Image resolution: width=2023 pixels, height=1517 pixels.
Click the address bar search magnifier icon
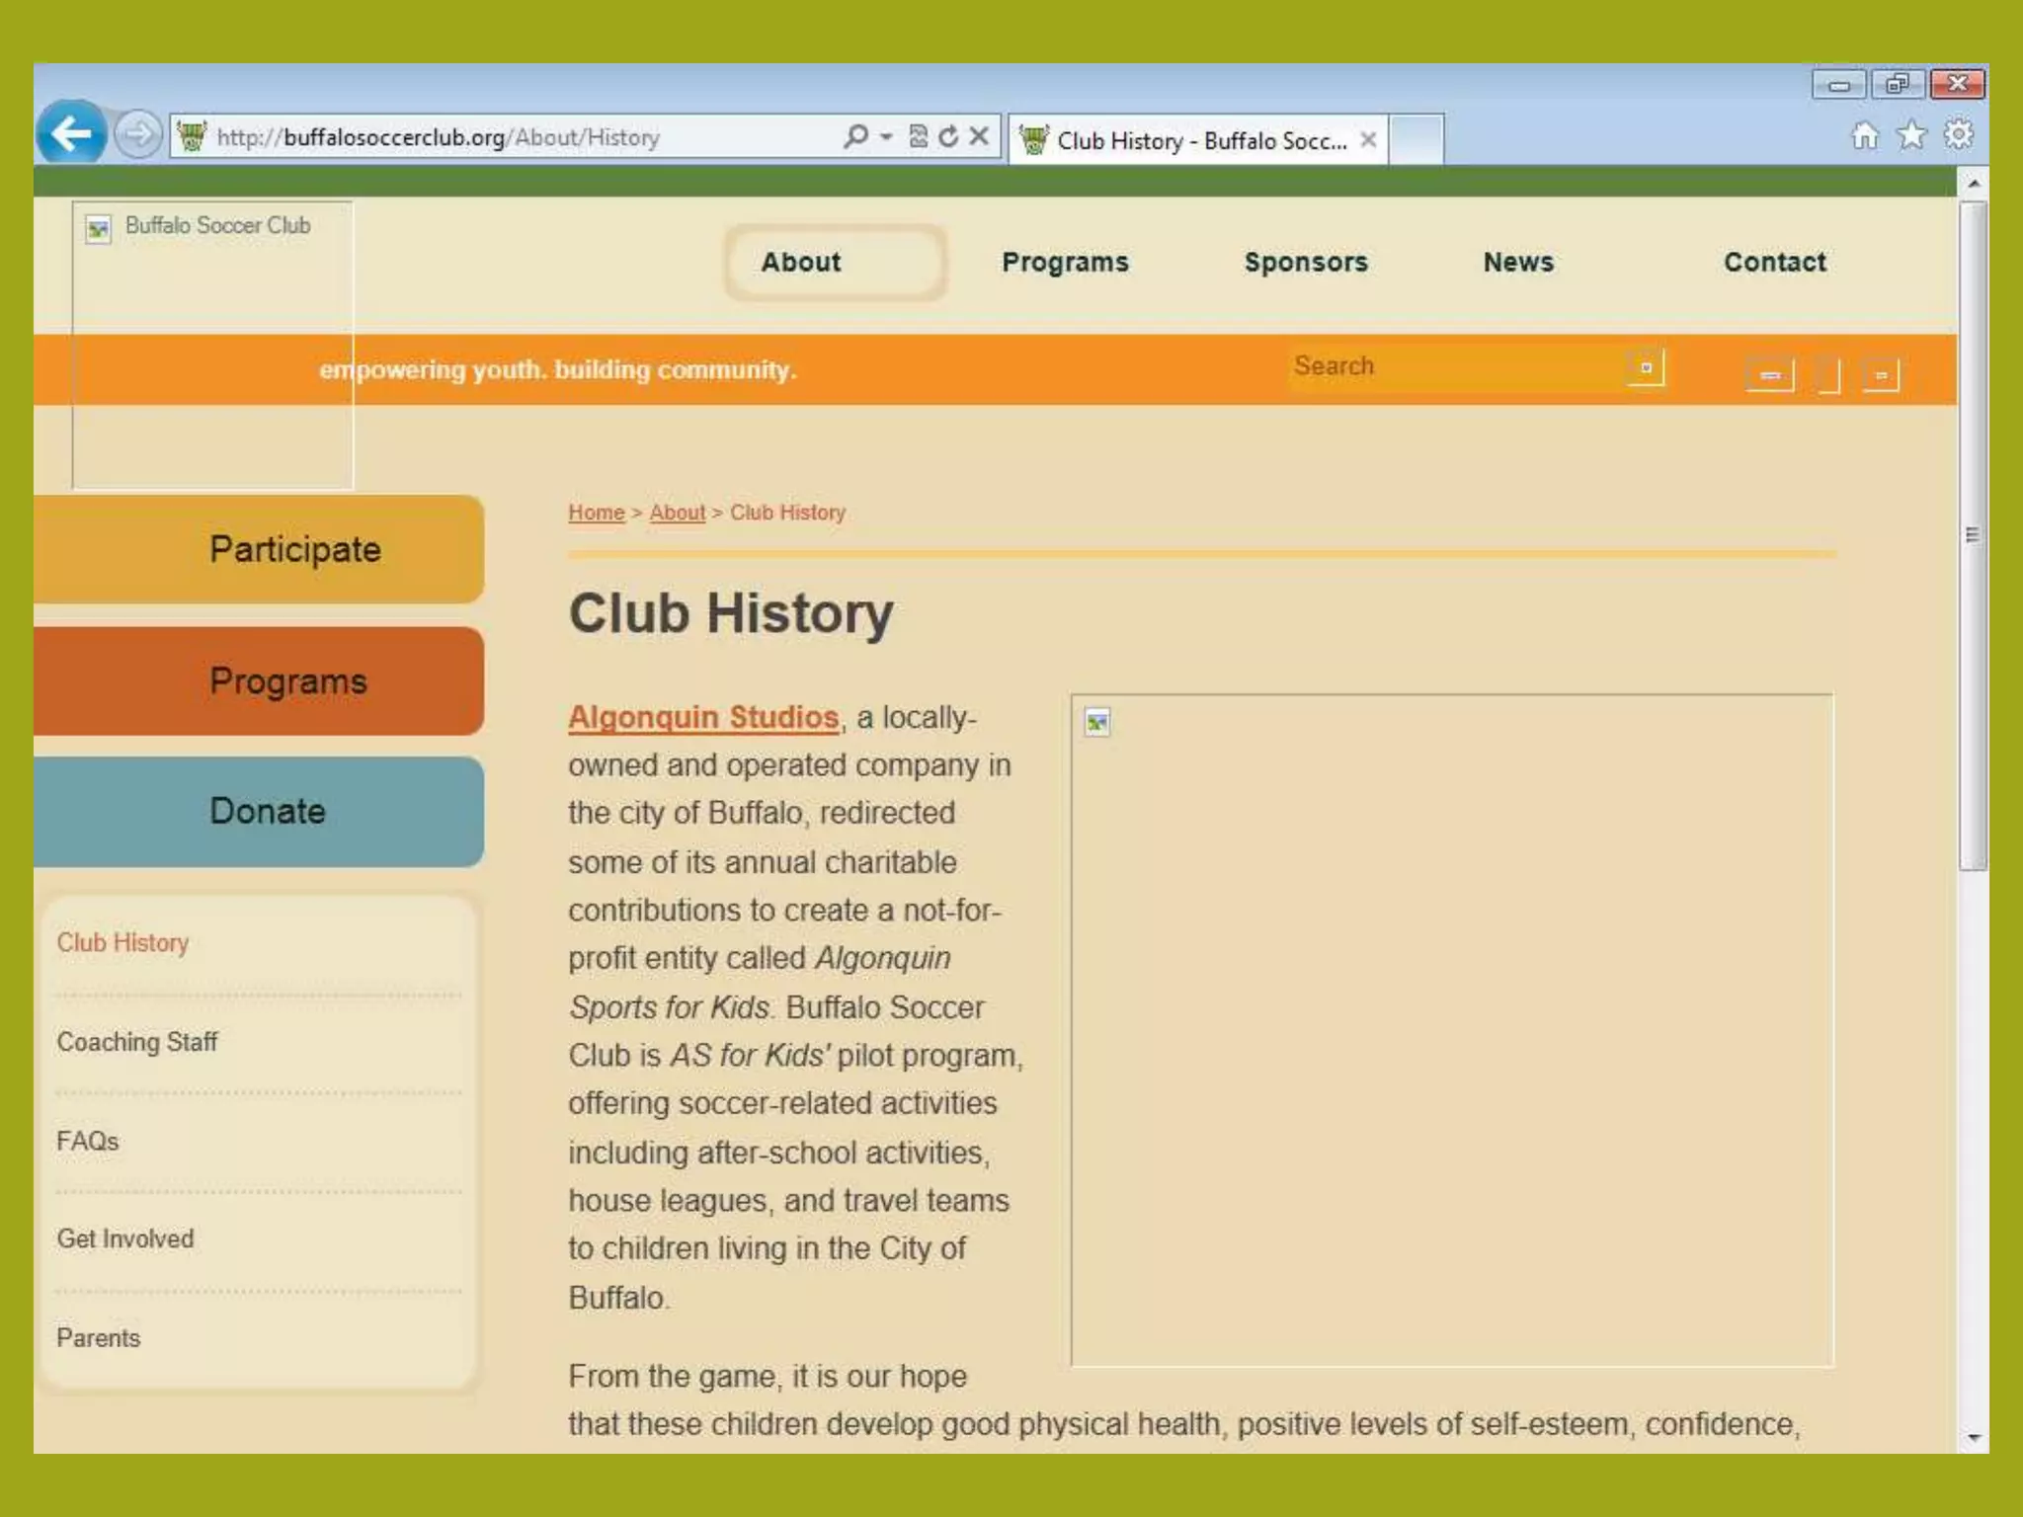point(855,135)
